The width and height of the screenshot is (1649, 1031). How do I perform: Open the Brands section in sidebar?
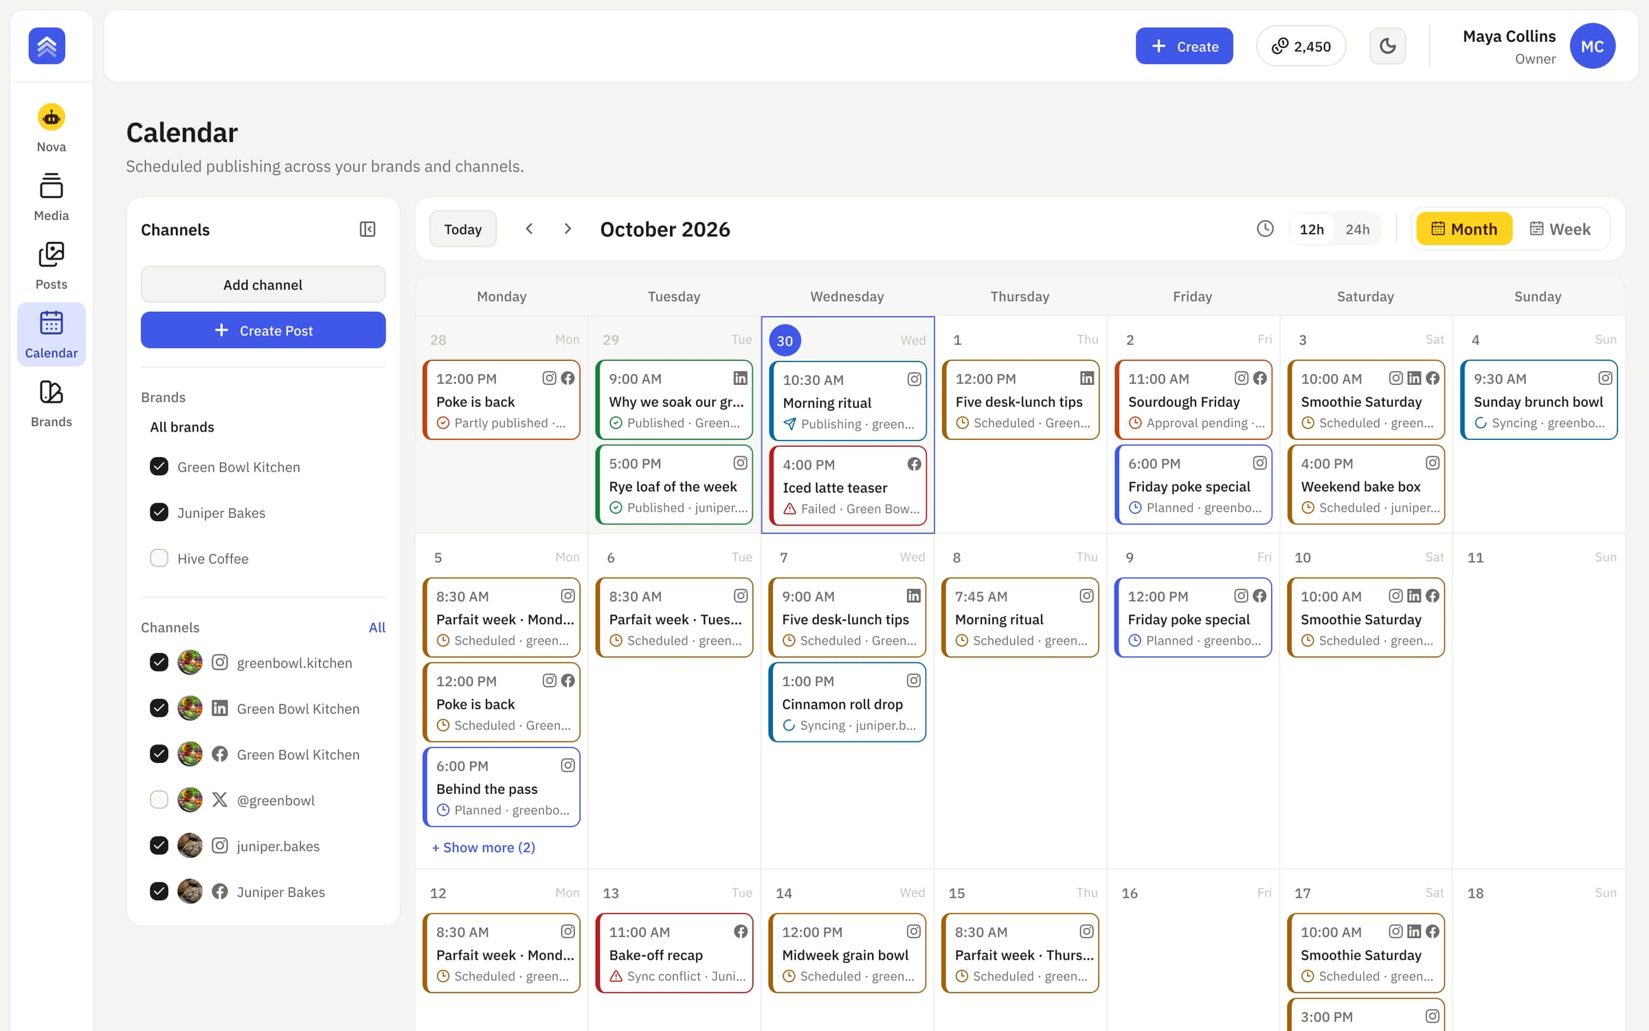pyautogui.click(x=52, y=403)
